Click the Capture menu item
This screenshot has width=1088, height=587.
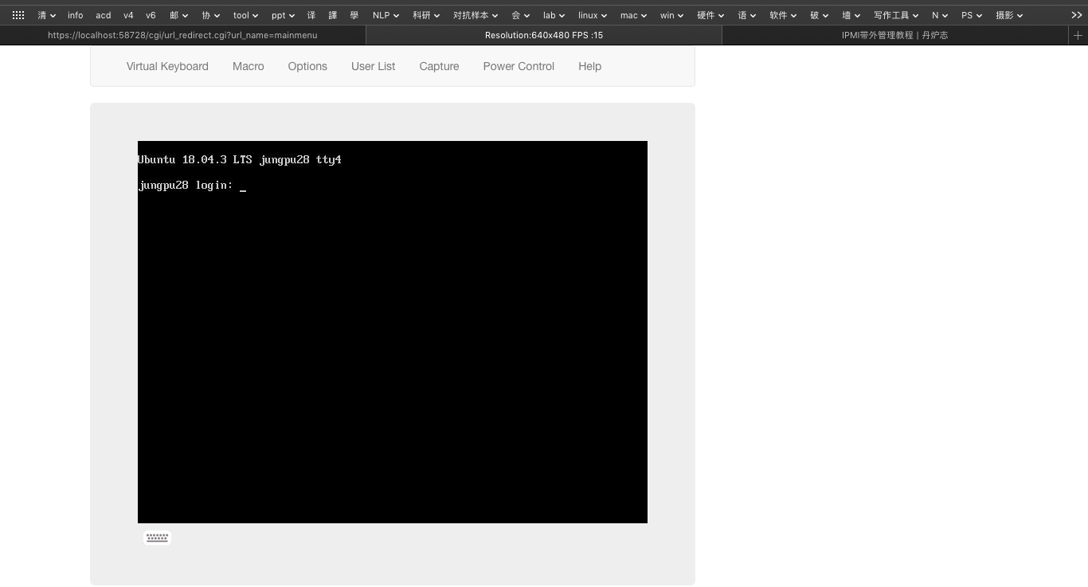439,66
